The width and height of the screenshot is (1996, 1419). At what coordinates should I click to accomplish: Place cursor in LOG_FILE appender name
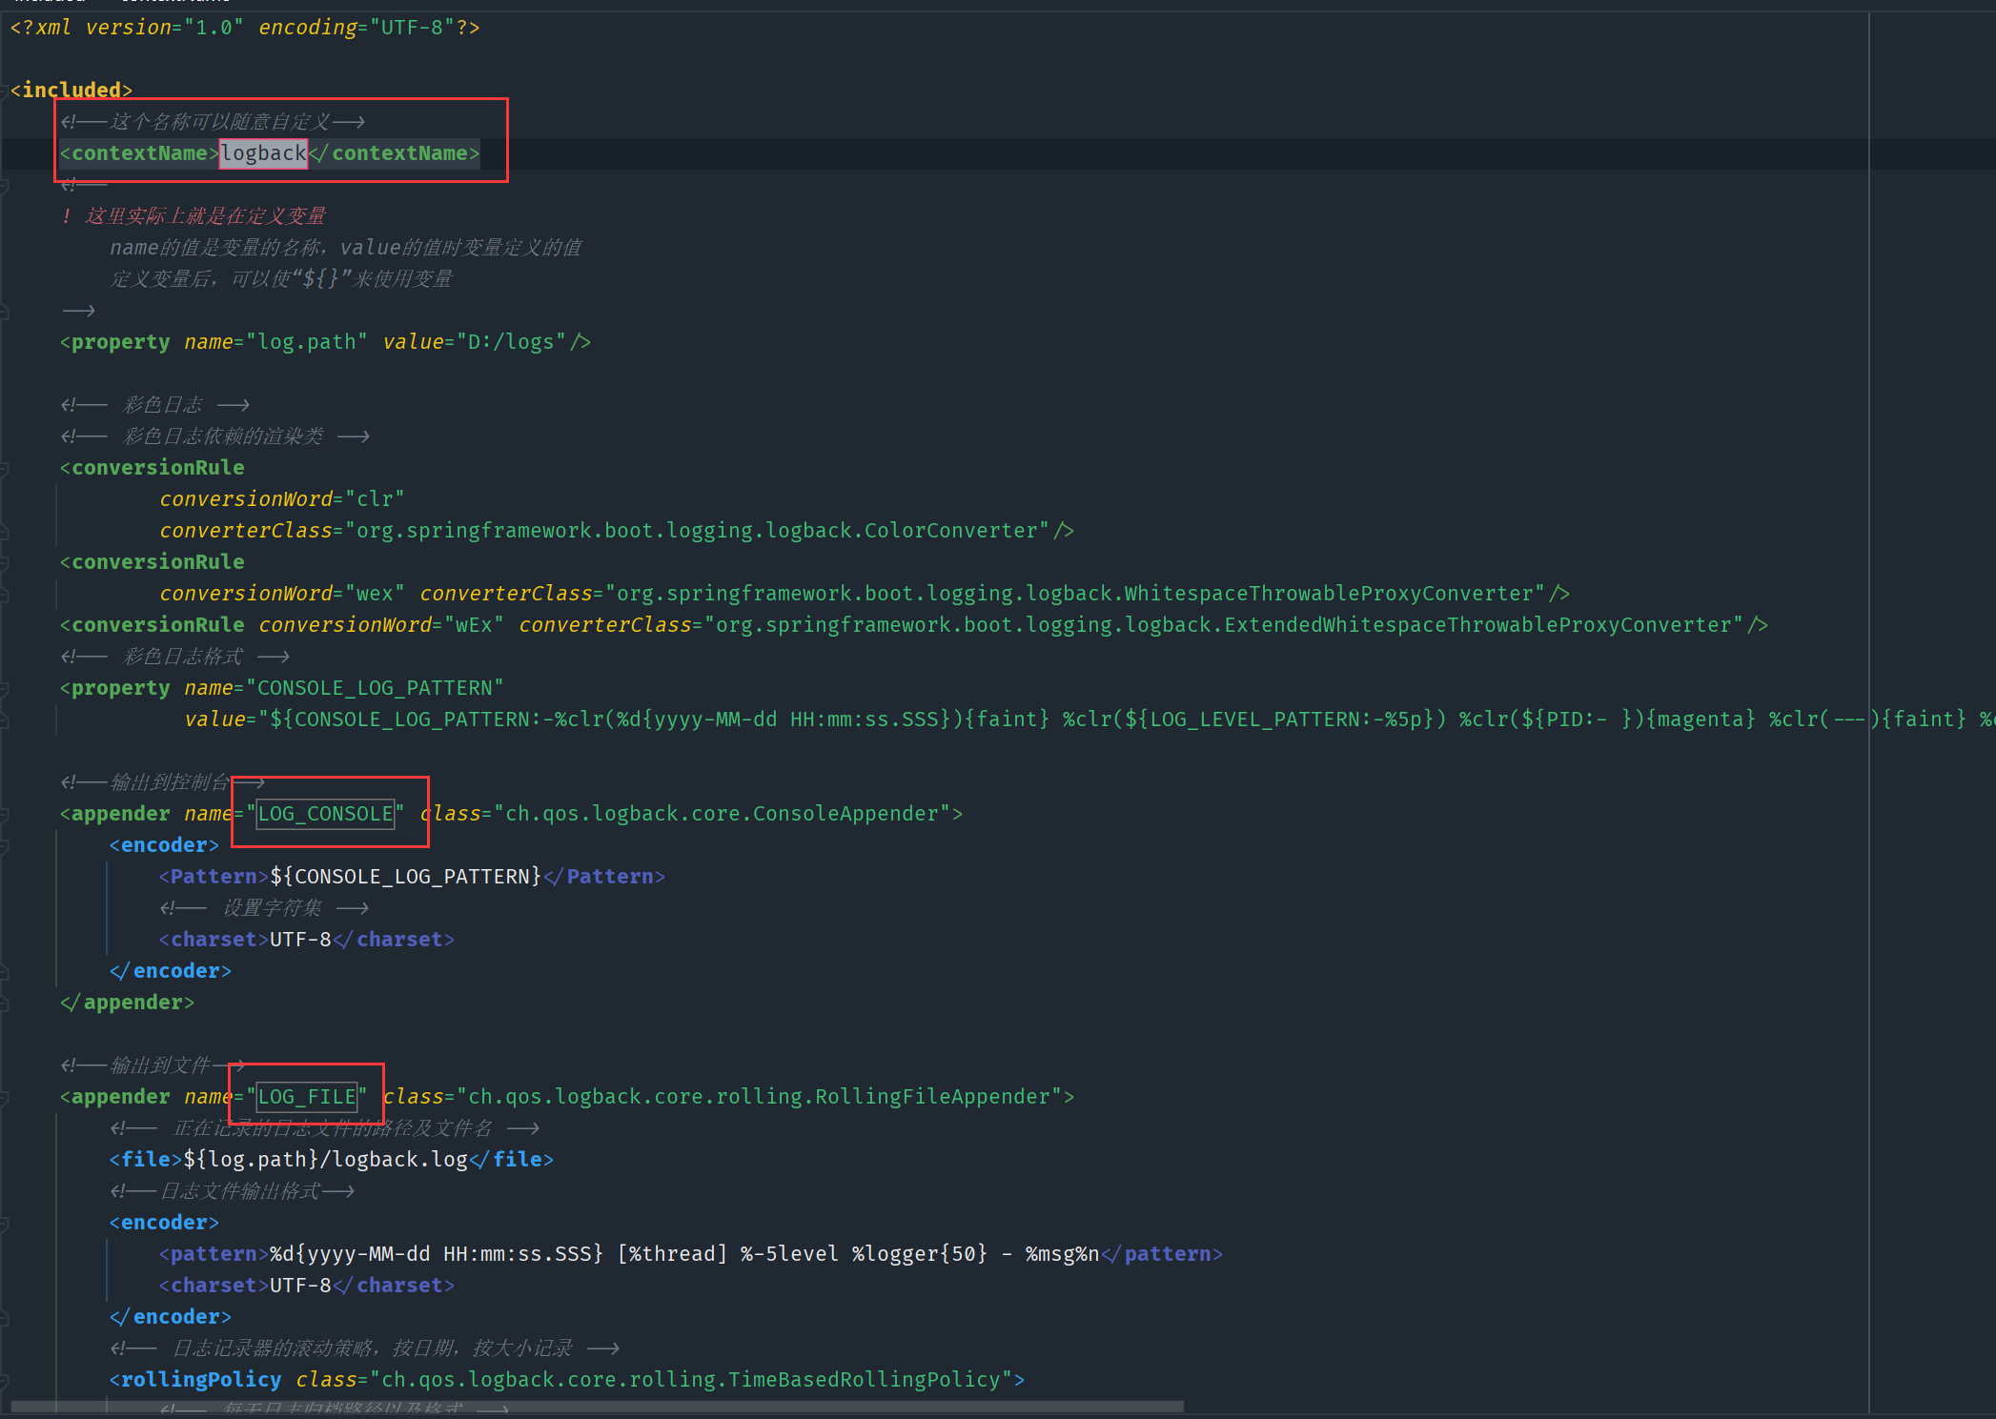[307, 1097]
